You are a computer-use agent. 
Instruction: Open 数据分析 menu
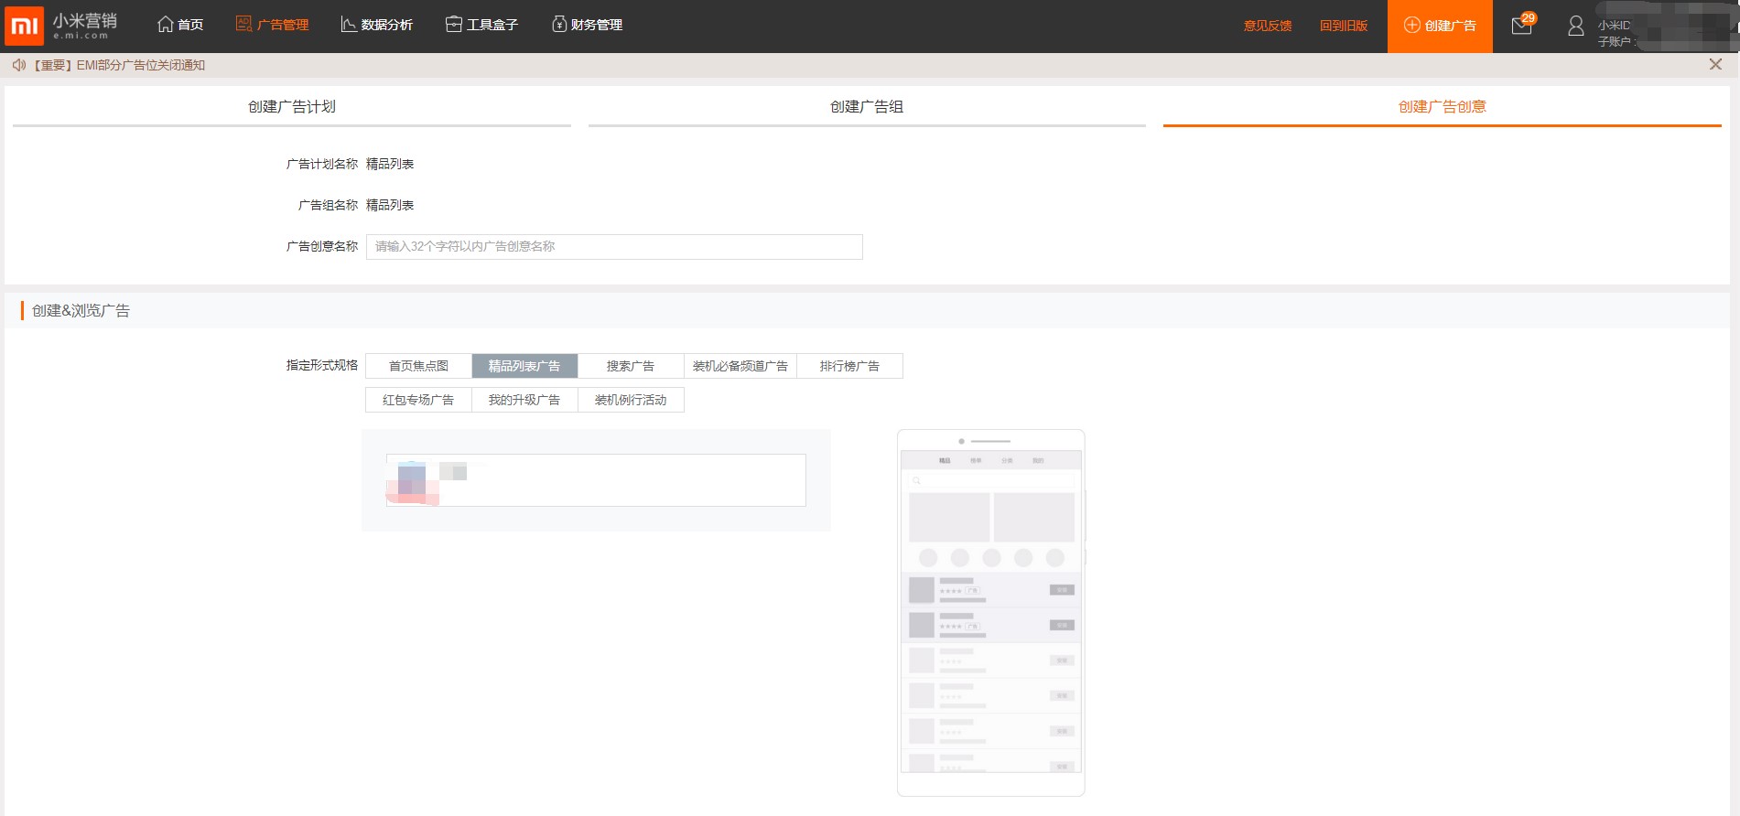tap(376, 25)
